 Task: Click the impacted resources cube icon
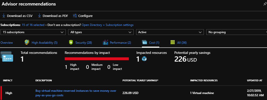[x=144, y=59]
